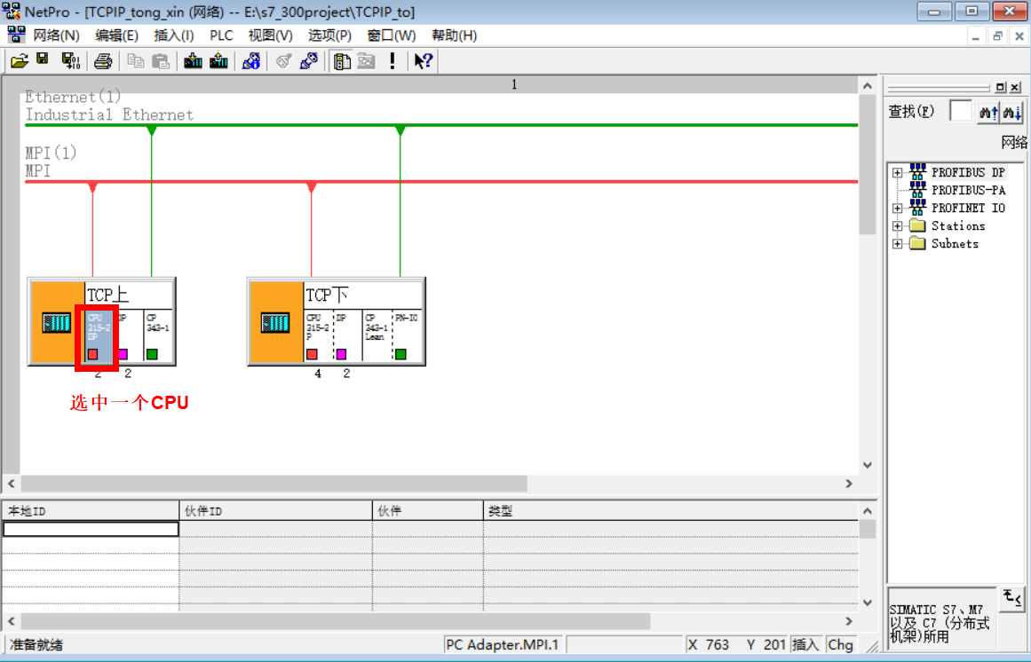Click the Upload from PLC icon

[218, 60]
